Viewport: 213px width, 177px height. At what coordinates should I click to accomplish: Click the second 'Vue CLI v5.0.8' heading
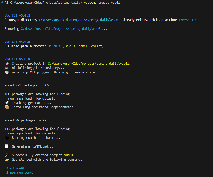(x=17, y=42)
